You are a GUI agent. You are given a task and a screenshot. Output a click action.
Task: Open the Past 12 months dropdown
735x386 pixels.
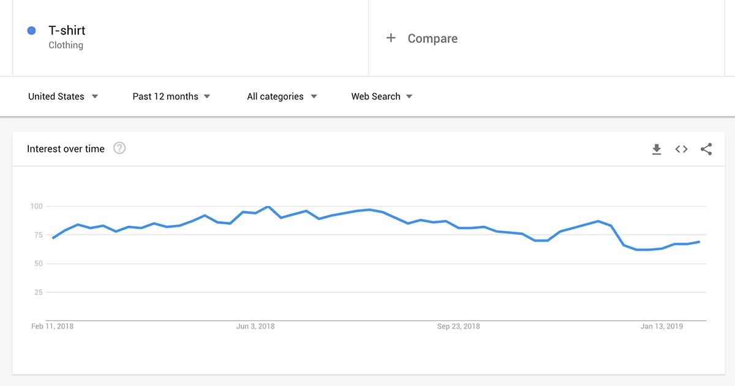(x=171, y=96)
